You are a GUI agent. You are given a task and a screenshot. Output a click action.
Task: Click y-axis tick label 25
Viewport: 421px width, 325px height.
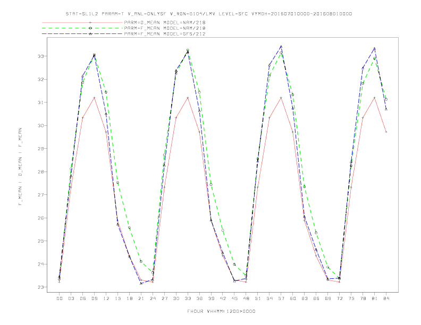pyautogui.click(x=41, y=241)
